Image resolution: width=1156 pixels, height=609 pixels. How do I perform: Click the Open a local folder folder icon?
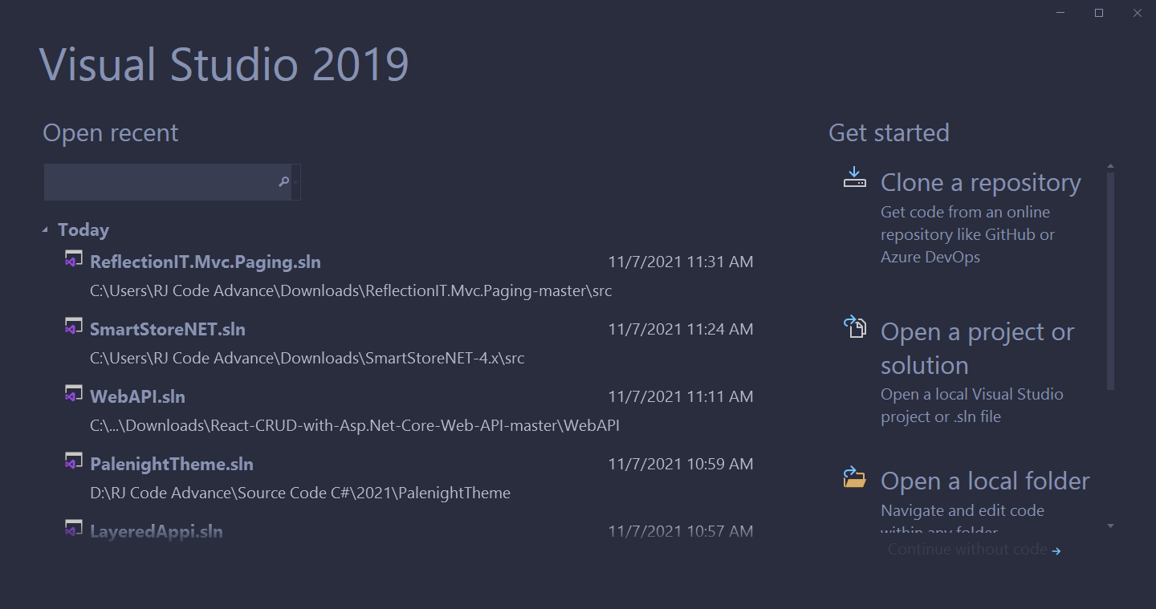coord(854,477)
